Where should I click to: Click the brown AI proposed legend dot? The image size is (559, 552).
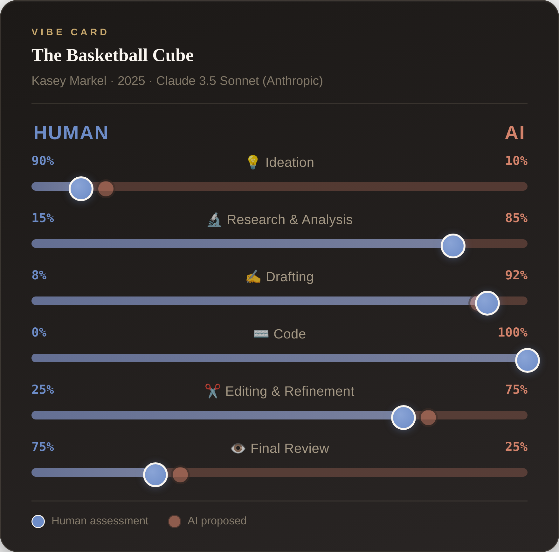pyautogui.click(x=175, y=521)
